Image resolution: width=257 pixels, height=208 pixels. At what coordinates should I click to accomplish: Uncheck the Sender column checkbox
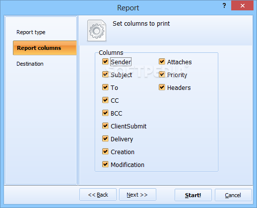[x=105, y=62]
